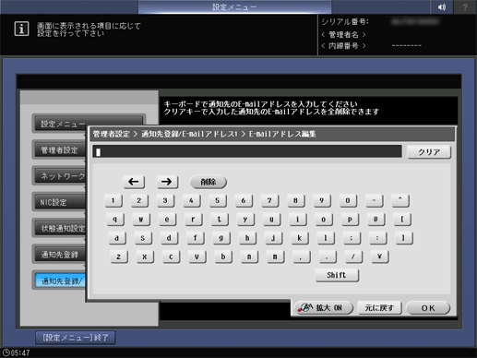Tap the e key on the keyboard
Screen dimensions: 477x358
(x=167, y=220)
